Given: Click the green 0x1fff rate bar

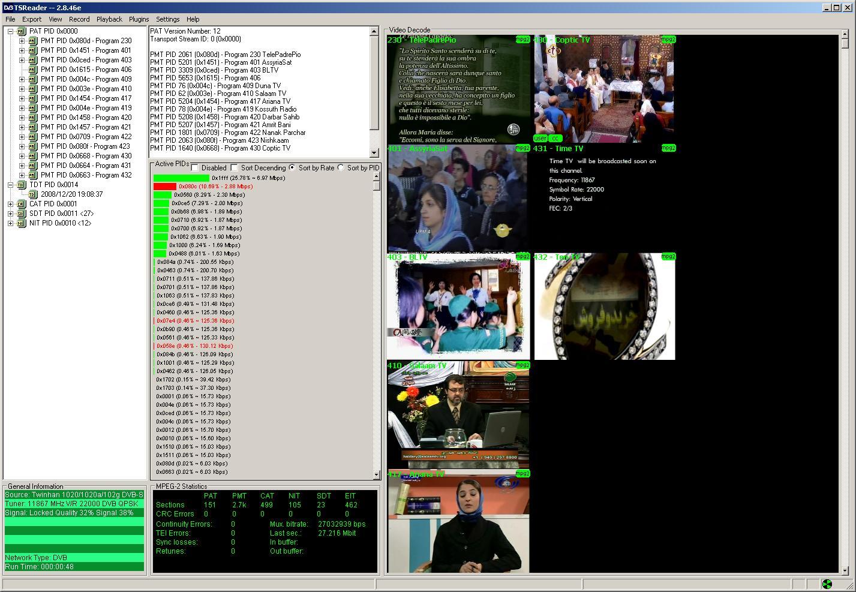Looking at the screenshot, I should 181,178.
